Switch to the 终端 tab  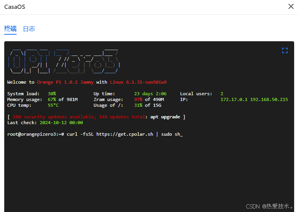(10, 29)
